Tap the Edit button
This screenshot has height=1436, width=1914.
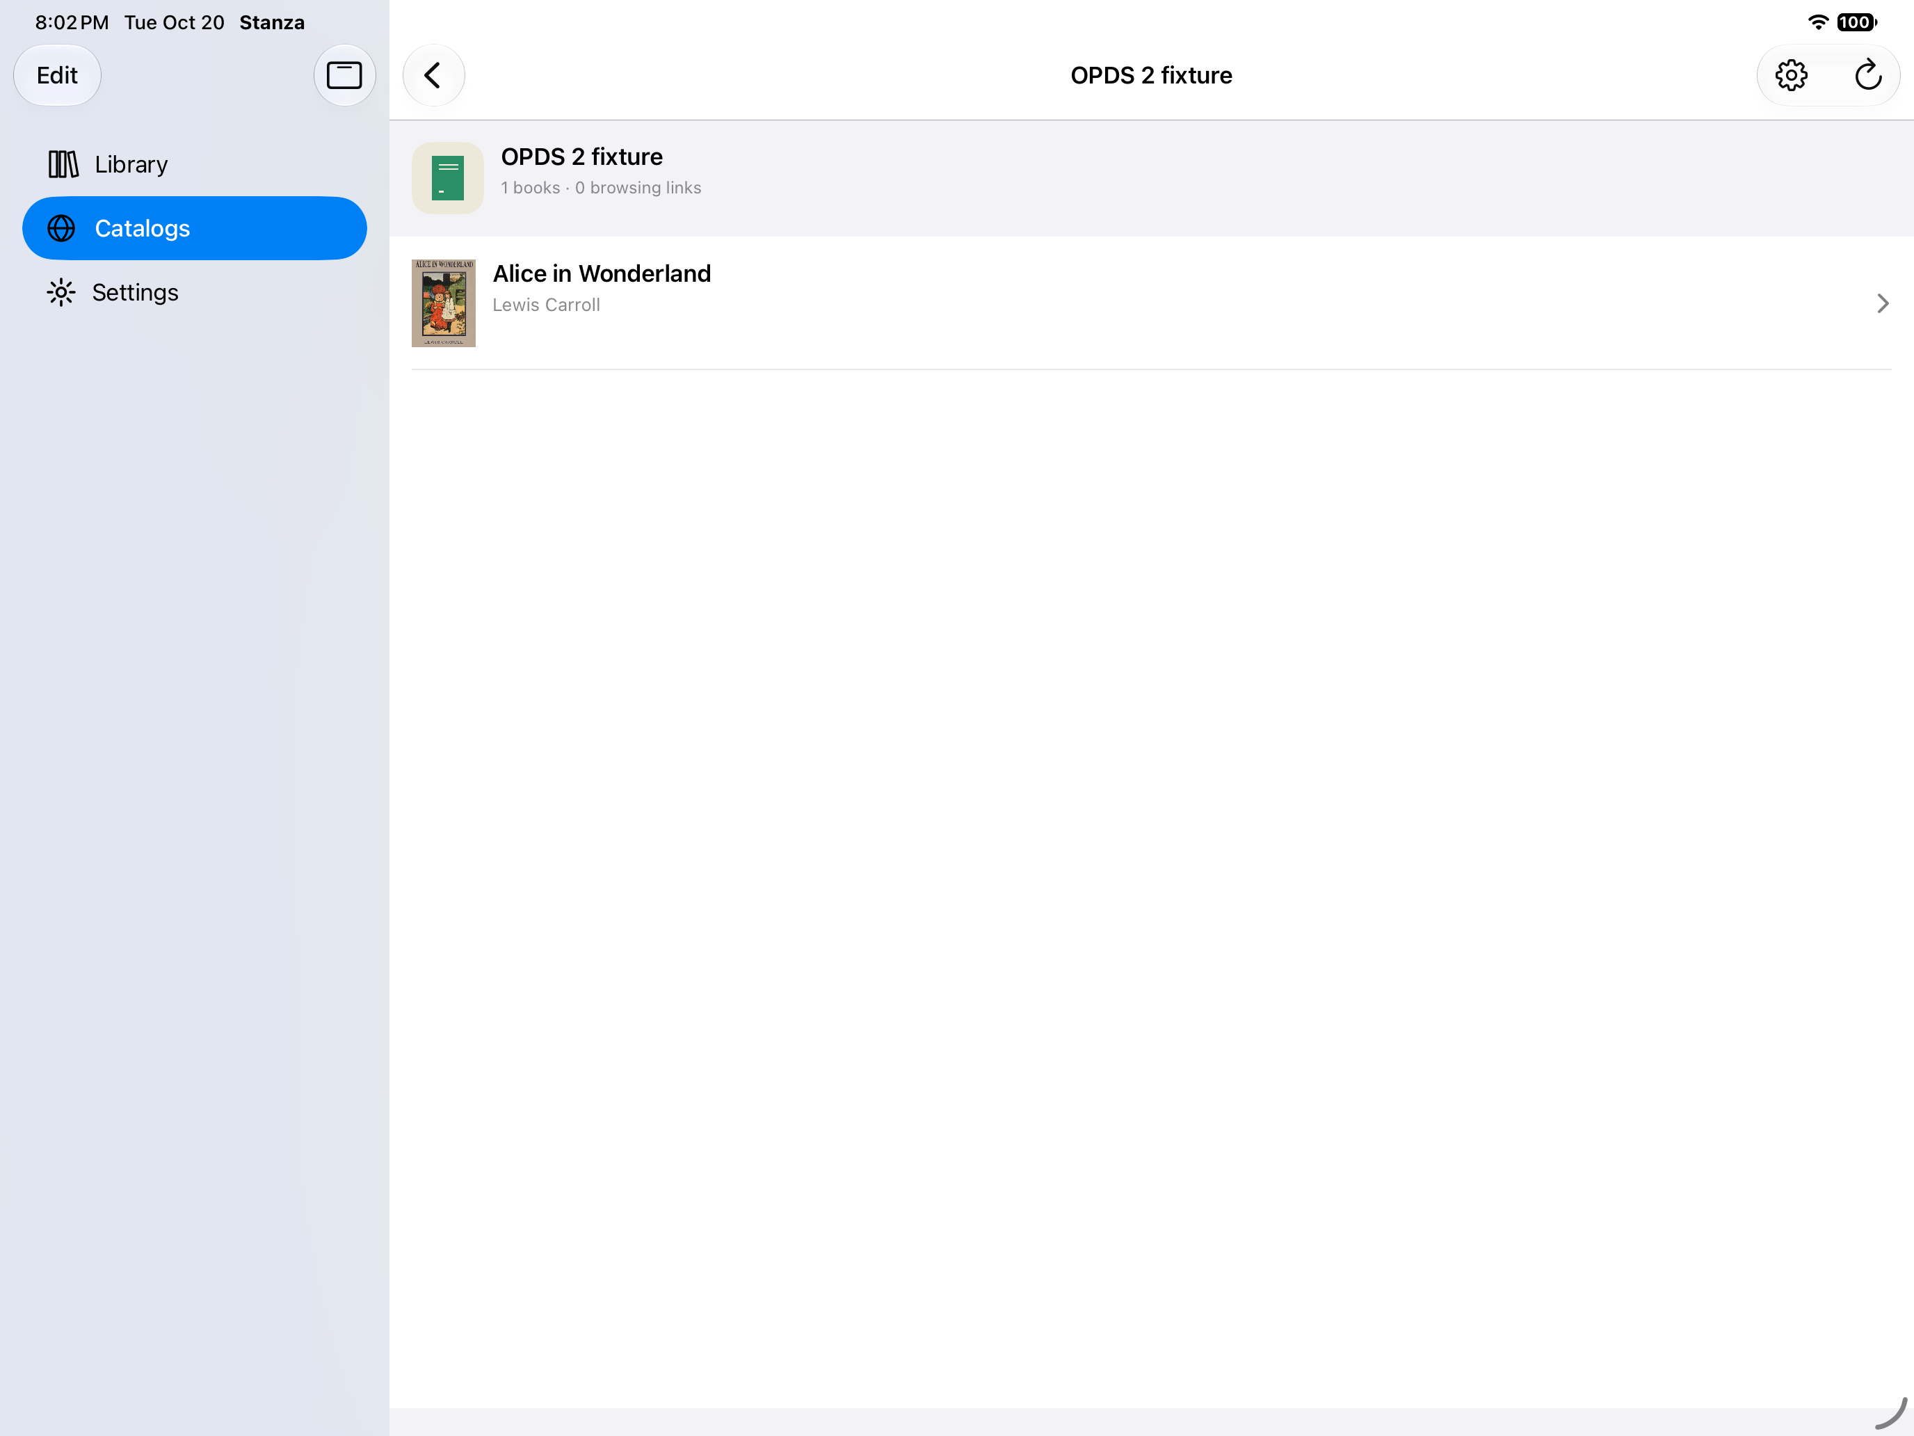point(57,75)
